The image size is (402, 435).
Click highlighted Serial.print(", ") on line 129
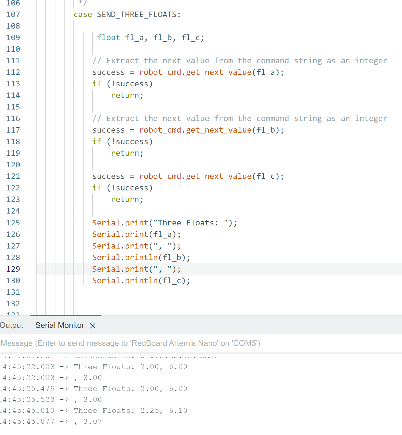(x=137, y=269)
